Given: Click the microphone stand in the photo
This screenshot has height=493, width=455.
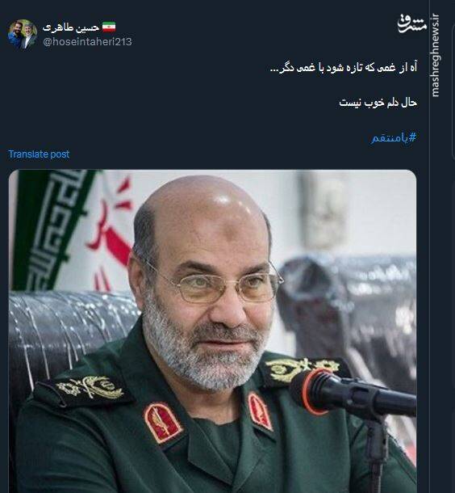Looking at the screenshot, I should coord(377,453).
